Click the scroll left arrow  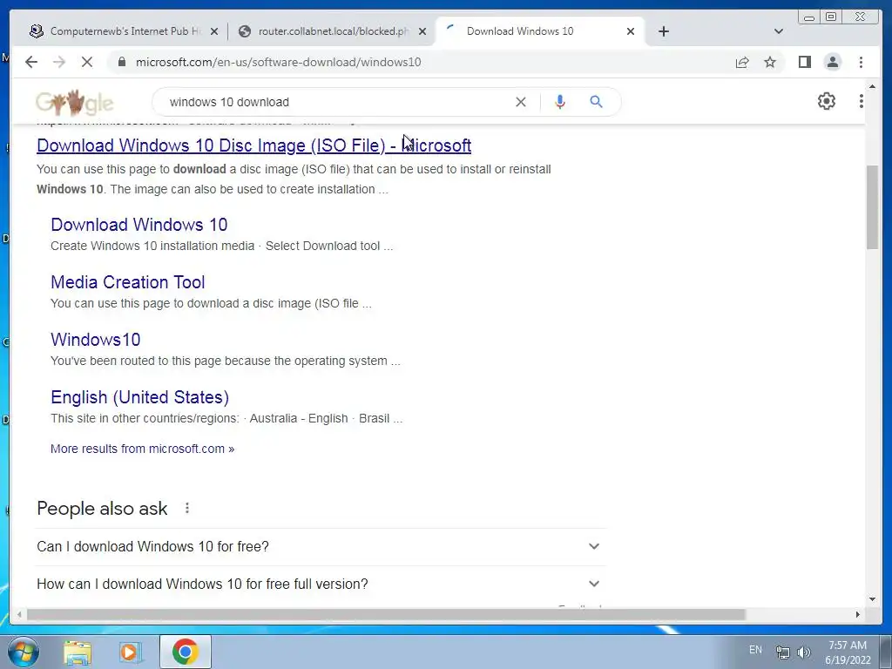point(19,614)
